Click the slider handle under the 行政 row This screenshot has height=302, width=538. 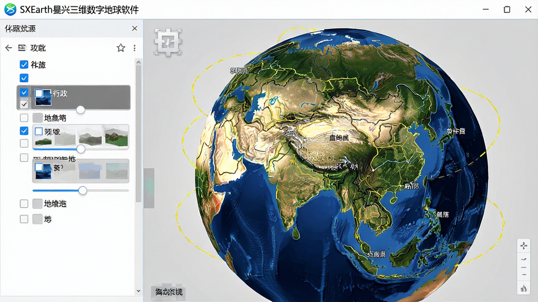(80, 110)
